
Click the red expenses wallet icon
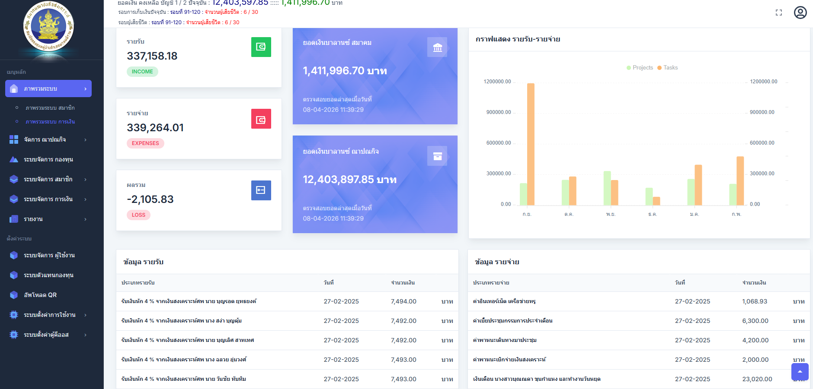click(261, 119)
